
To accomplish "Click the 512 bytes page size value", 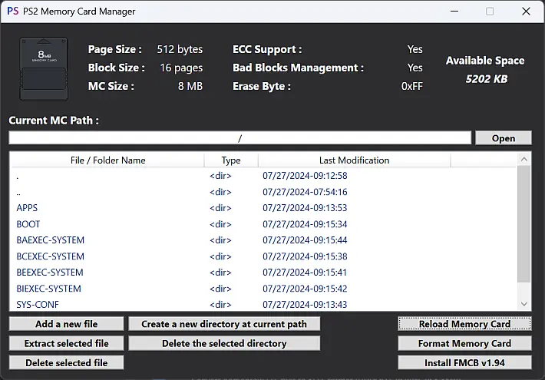I will click(180, 49).
